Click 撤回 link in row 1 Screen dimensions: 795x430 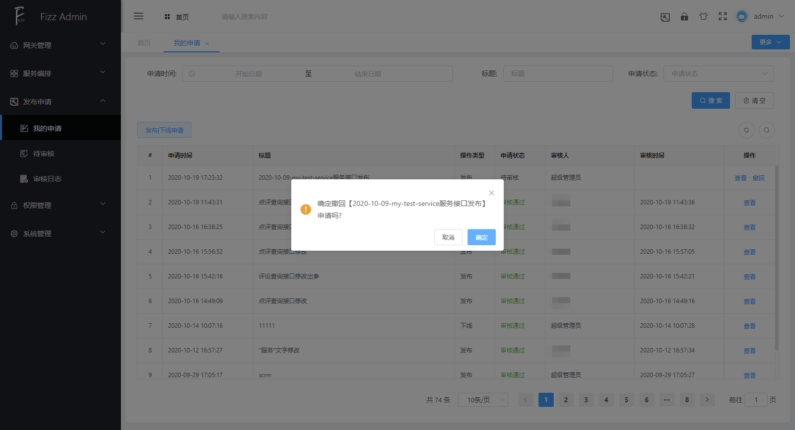tap(759, 178)
